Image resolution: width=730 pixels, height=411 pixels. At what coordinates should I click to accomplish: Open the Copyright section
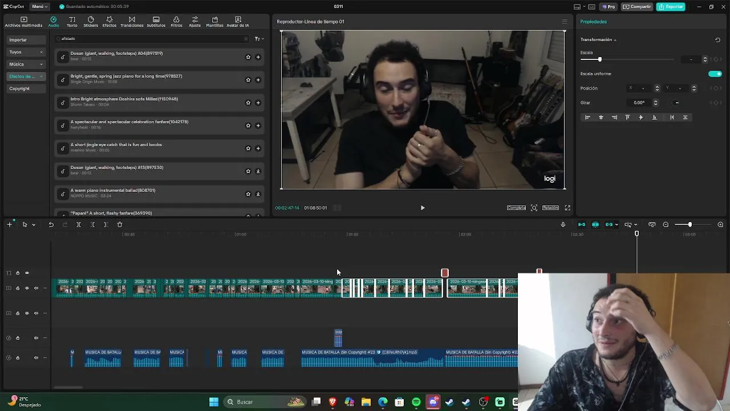(x=26, y=88)
